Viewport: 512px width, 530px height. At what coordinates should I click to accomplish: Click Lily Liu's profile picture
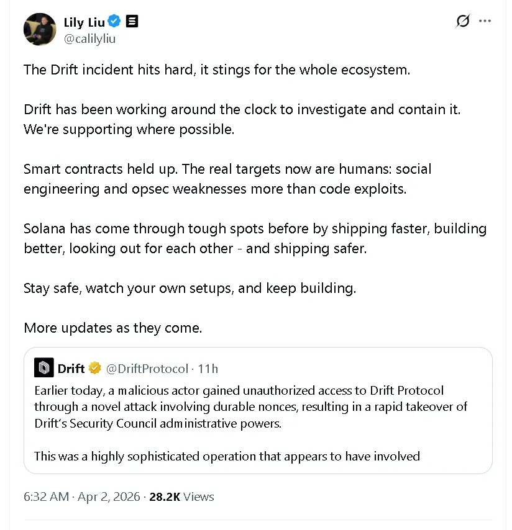tap(40, 29)
